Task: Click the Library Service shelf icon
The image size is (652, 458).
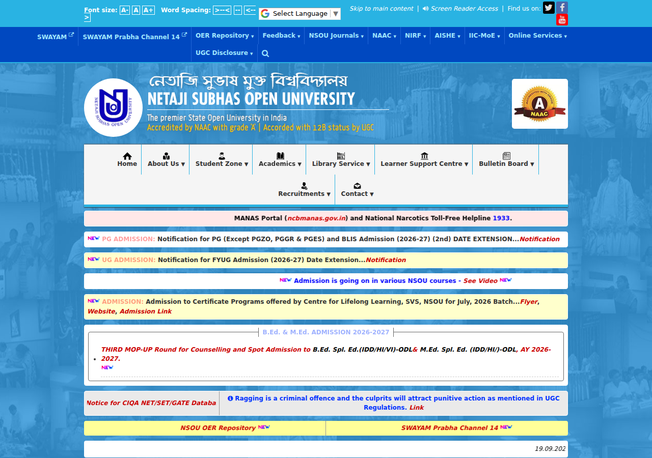Action: click(x=341, y=156)
